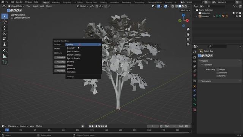Open the Output properties tab icon
The height and width of the screenshot is (137, 243).
pos(195,62)
